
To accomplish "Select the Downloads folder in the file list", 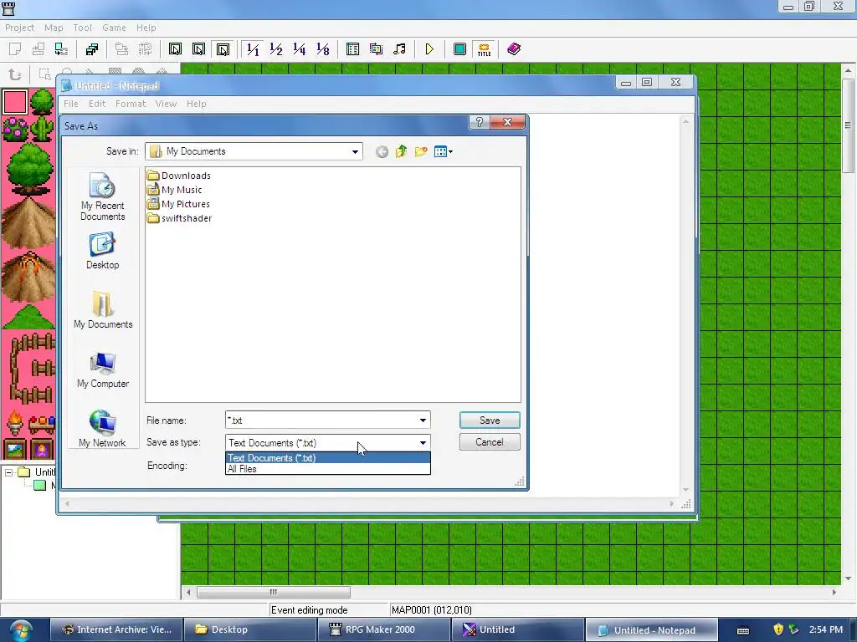I will (x=179, y=176).
